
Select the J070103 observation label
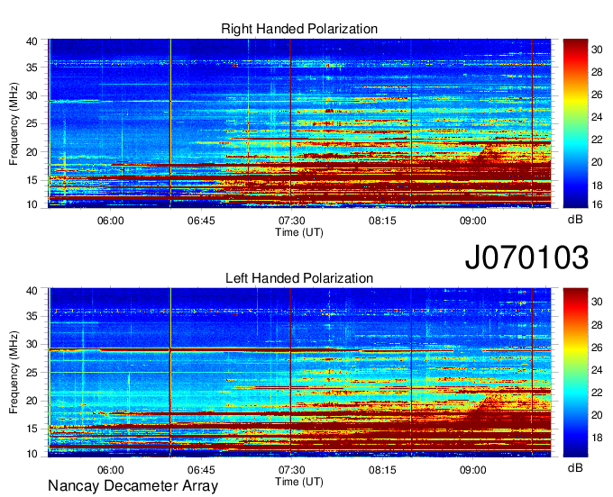tap(526, 257)
